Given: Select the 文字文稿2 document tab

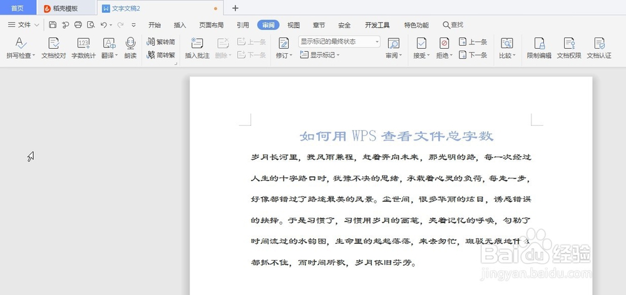Looking at the screenshot, I should [x=160, y=8].
